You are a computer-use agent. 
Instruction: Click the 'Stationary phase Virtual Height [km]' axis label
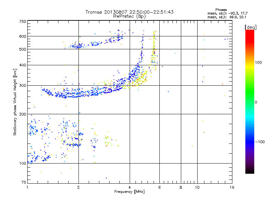tap(15, 102)
